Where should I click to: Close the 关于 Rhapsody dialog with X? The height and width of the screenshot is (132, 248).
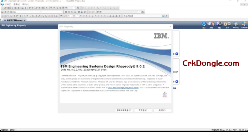(170, 26)
